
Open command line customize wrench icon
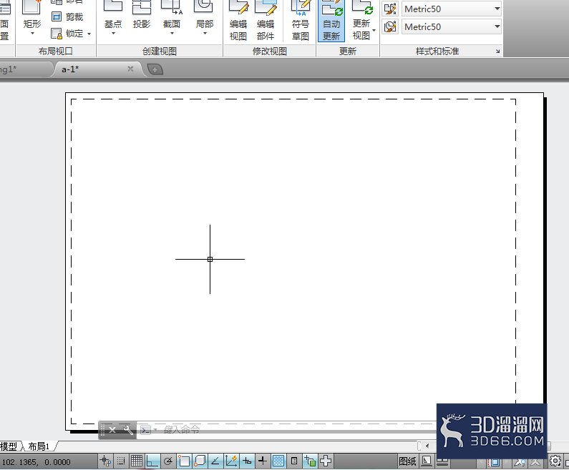click(128, 430)
